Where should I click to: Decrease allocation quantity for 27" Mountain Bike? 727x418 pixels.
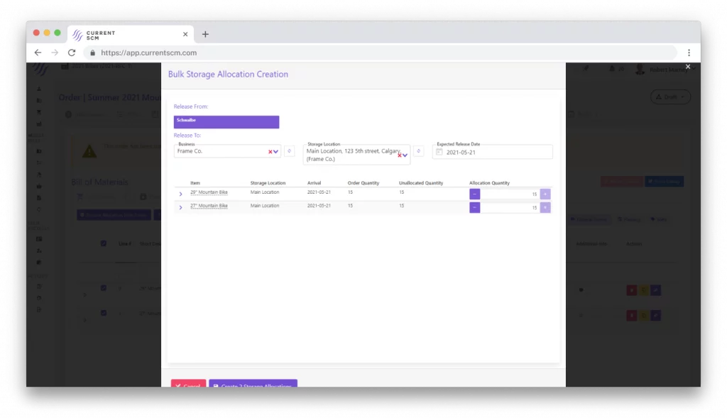(x=474, y=207)
